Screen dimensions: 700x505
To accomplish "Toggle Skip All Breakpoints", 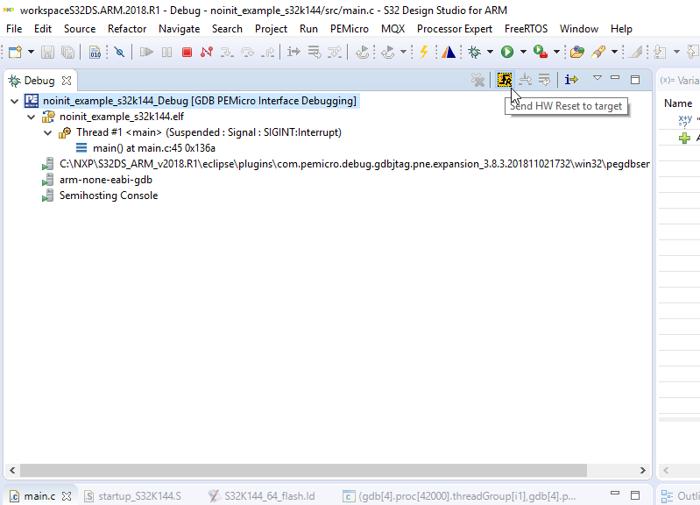I will point(119,53).
